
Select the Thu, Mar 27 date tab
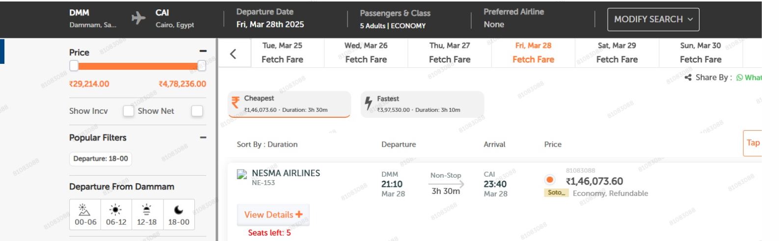(449, 53)
